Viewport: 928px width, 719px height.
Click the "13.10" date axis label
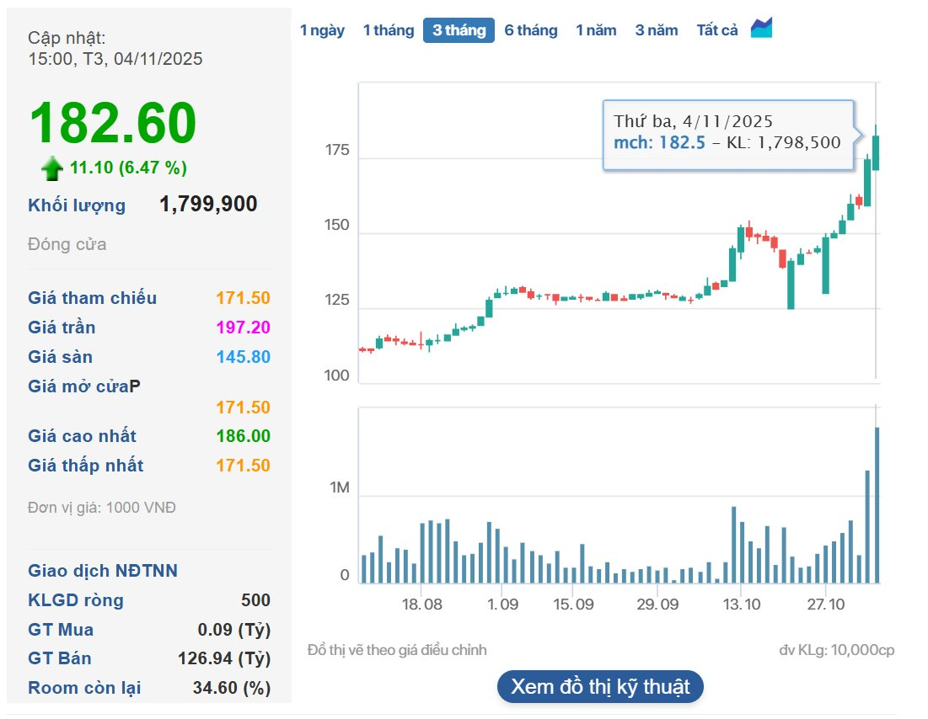[x=743, y=604]
